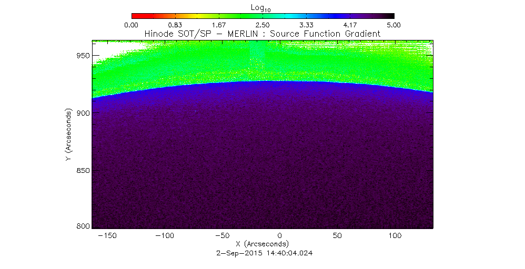
Task: Click the 100 tick on the X axis
Action: 394,236
